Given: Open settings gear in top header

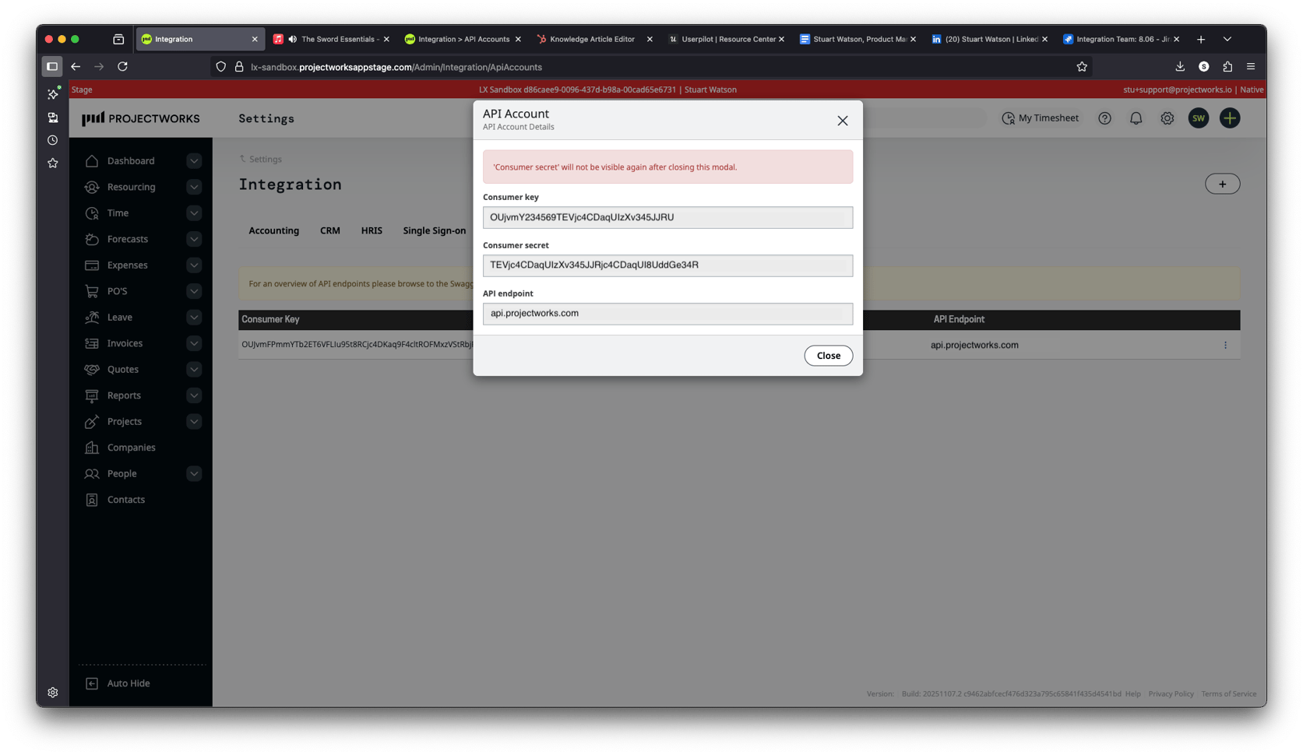Looking at the screenshot, I should coord(1167,118).
